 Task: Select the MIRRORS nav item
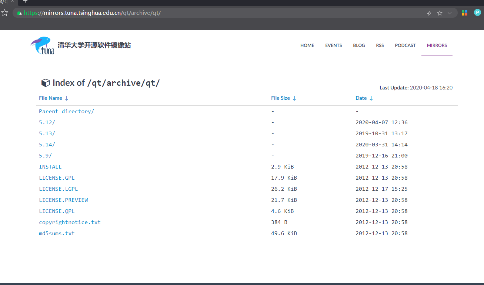437,45
